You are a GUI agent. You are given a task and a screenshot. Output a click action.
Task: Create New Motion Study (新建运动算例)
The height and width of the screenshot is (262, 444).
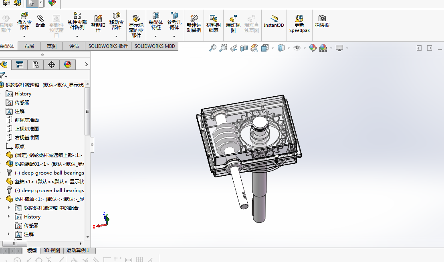coord(194,24)
